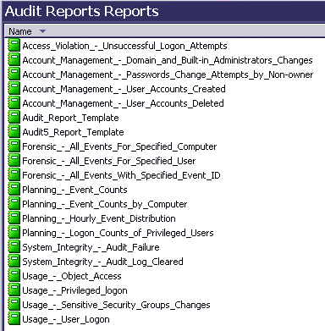Select Usage_-_Sensitive_Security_Groups_Changes name
The height and width of the screenshot is (331, 325).
(116, 305)
